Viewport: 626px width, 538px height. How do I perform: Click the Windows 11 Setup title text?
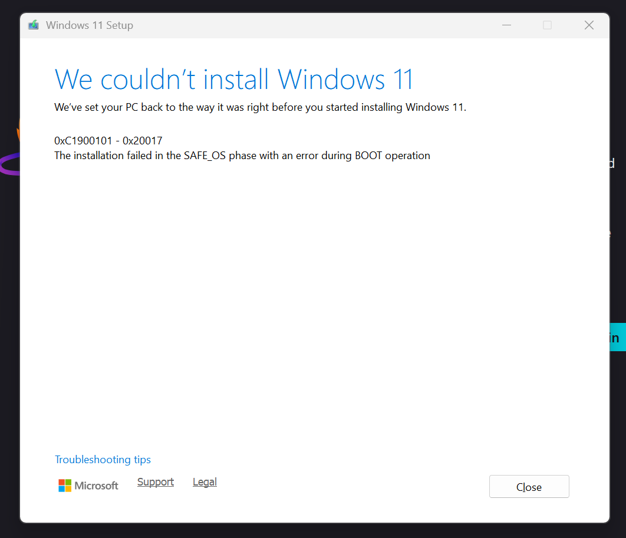[90, 25]
